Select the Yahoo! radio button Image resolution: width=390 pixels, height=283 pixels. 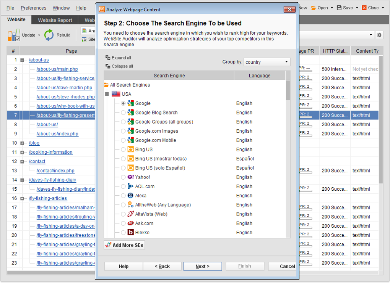pyautogui.click(x=123, y=177)
